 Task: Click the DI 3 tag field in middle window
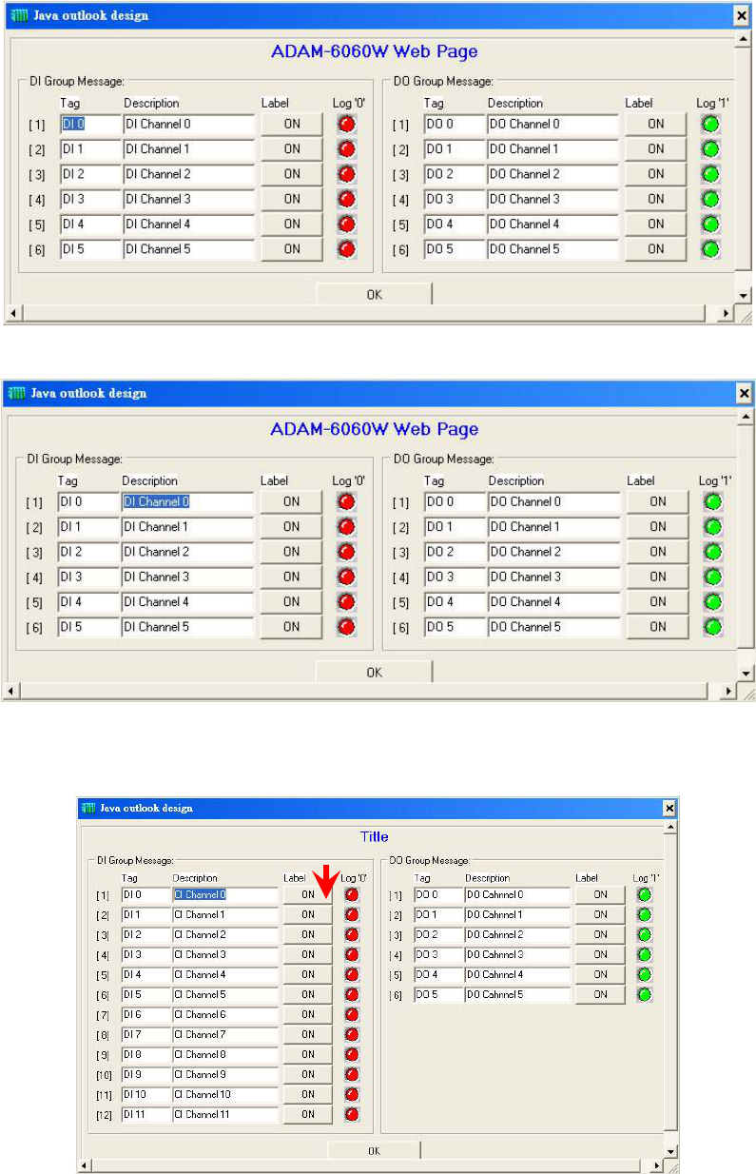tap(89, 577)
